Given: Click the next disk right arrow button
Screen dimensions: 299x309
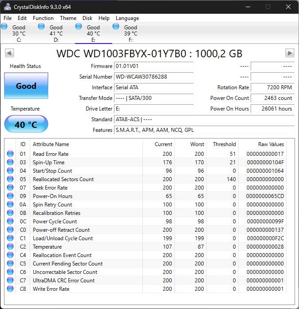Looking at the screenshot, I should pyautogui.click(x=290, y=53).
